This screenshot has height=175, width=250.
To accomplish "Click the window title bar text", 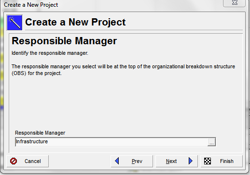I will point(31,5).
